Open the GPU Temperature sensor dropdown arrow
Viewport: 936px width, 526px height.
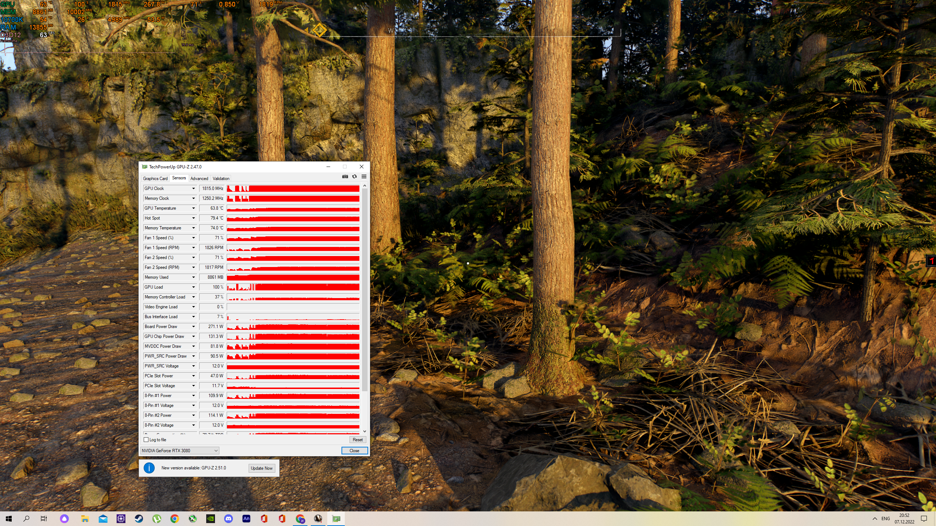click(193, 208)
